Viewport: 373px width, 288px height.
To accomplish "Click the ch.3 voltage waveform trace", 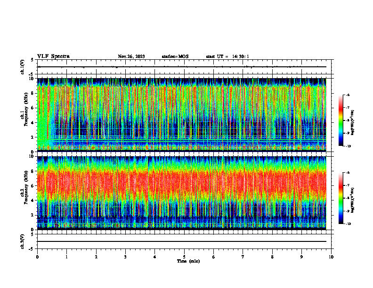I will coord(181,241).
